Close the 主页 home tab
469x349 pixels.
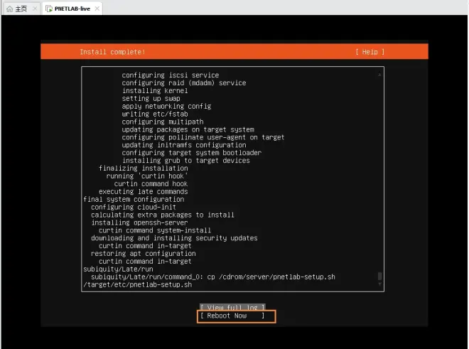pyautogui.click(x=35, y=9)
